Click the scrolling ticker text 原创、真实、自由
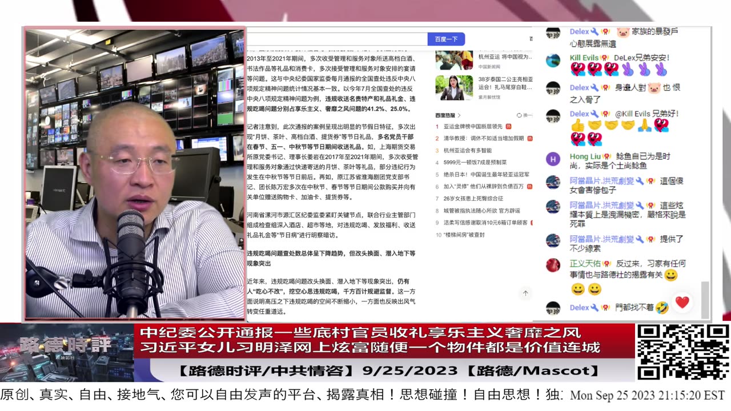731x411 pixels. [x=282, y=395]
